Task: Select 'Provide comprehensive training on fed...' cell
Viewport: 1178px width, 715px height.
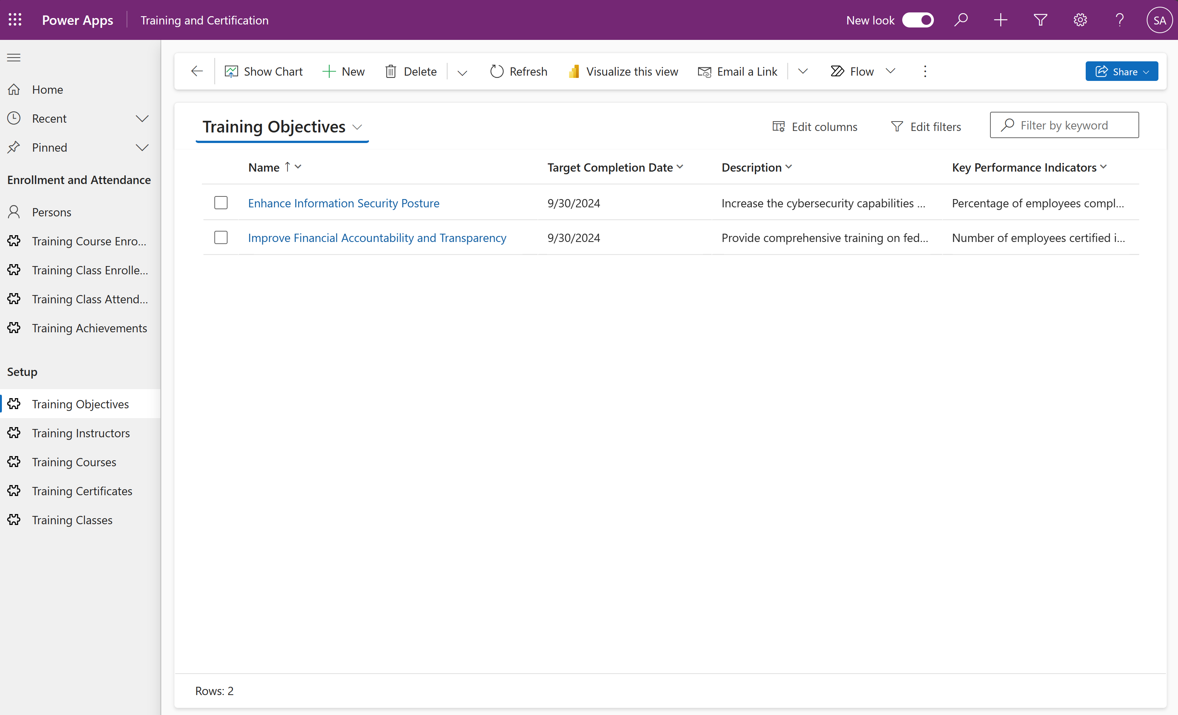Action: click(825, 238)
